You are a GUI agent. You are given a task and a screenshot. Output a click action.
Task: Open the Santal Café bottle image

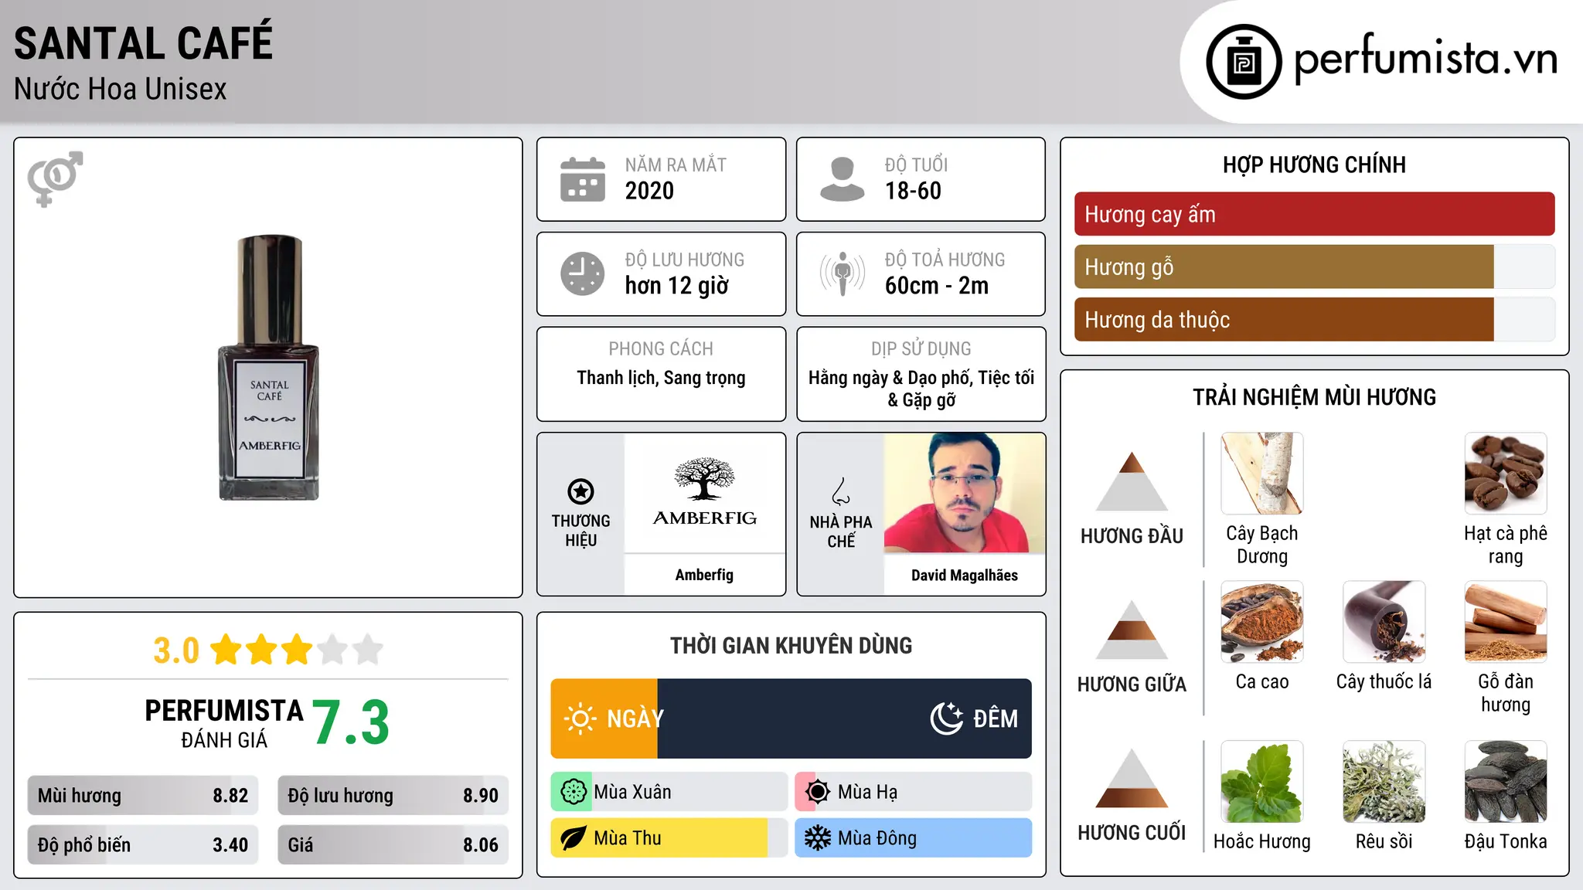[269, 368]
